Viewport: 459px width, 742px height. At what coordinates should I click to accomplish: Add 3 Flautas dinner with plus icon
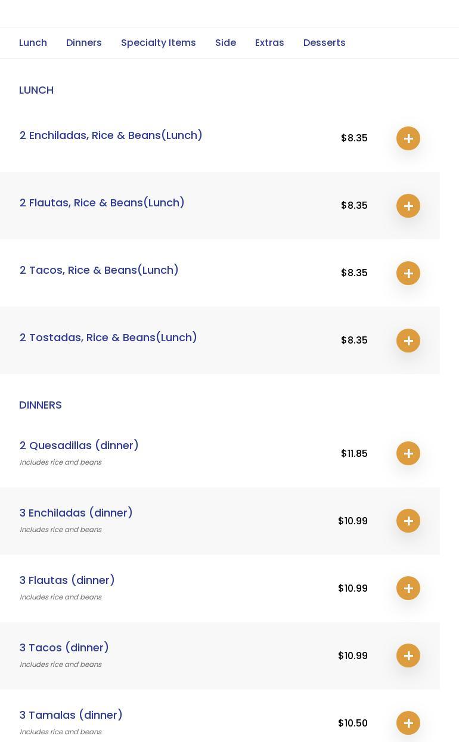[408, 588]
